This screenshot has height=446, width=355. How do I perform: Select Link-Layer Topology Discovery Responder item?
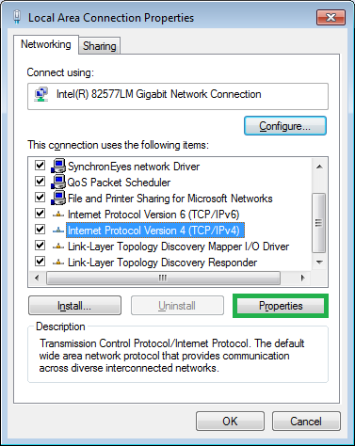163,263
